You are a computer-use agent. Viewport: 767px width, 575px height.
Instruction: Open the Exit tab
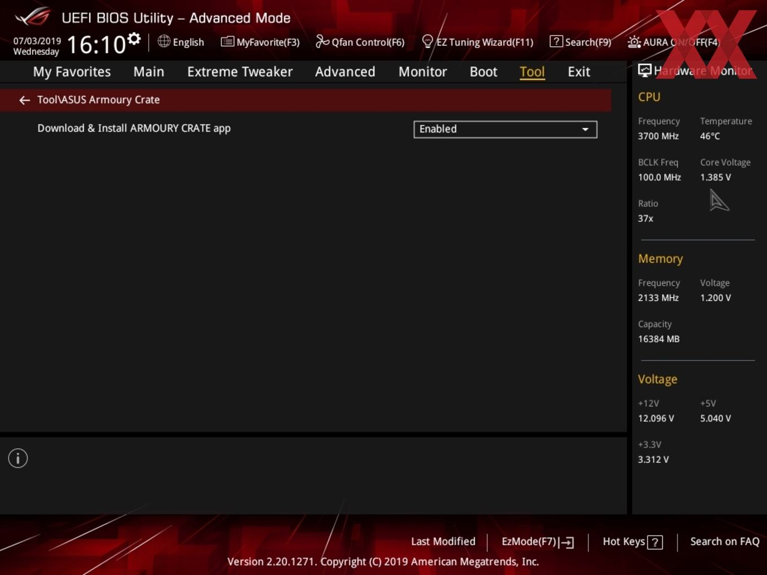coord(579,72)
